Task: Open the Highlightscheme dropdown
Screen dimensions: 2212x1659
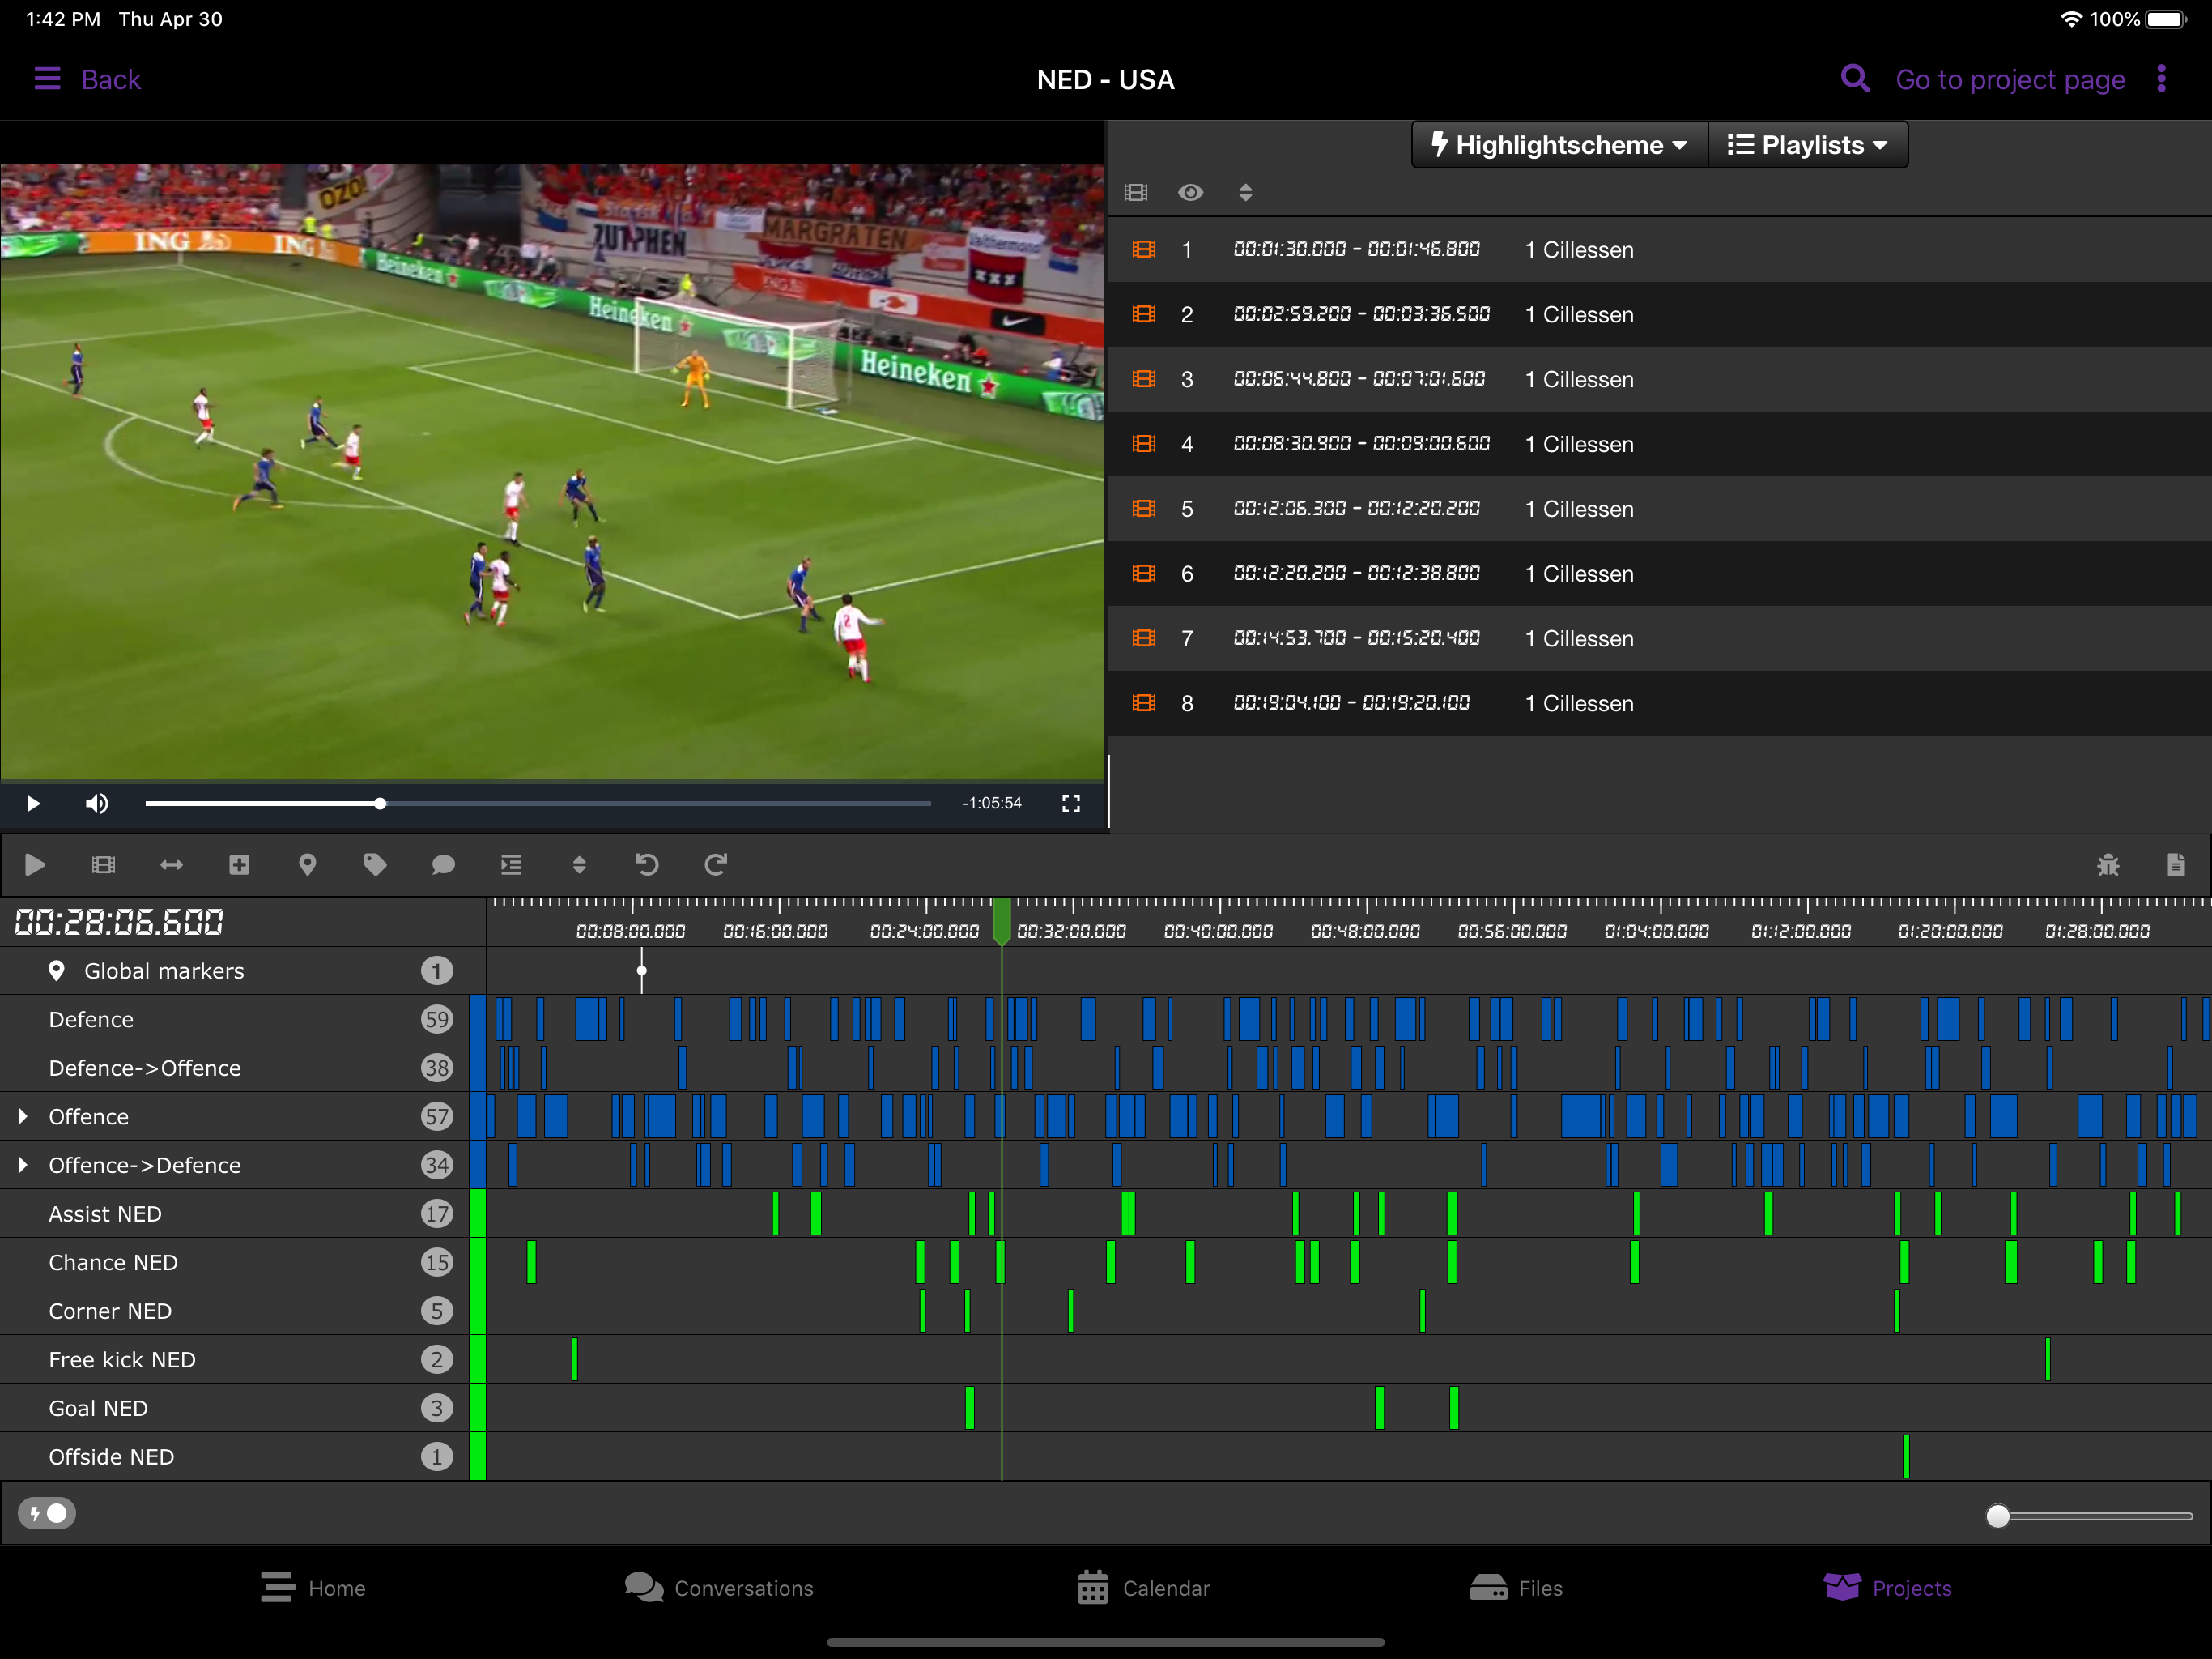Action: pyautogui.click(x=1559, y=145)
